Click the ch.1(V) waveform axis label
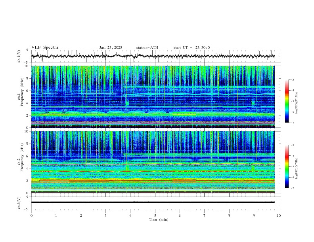Image resolution: width=314 pixels, height=242 pixels. (x=19, y=56)
